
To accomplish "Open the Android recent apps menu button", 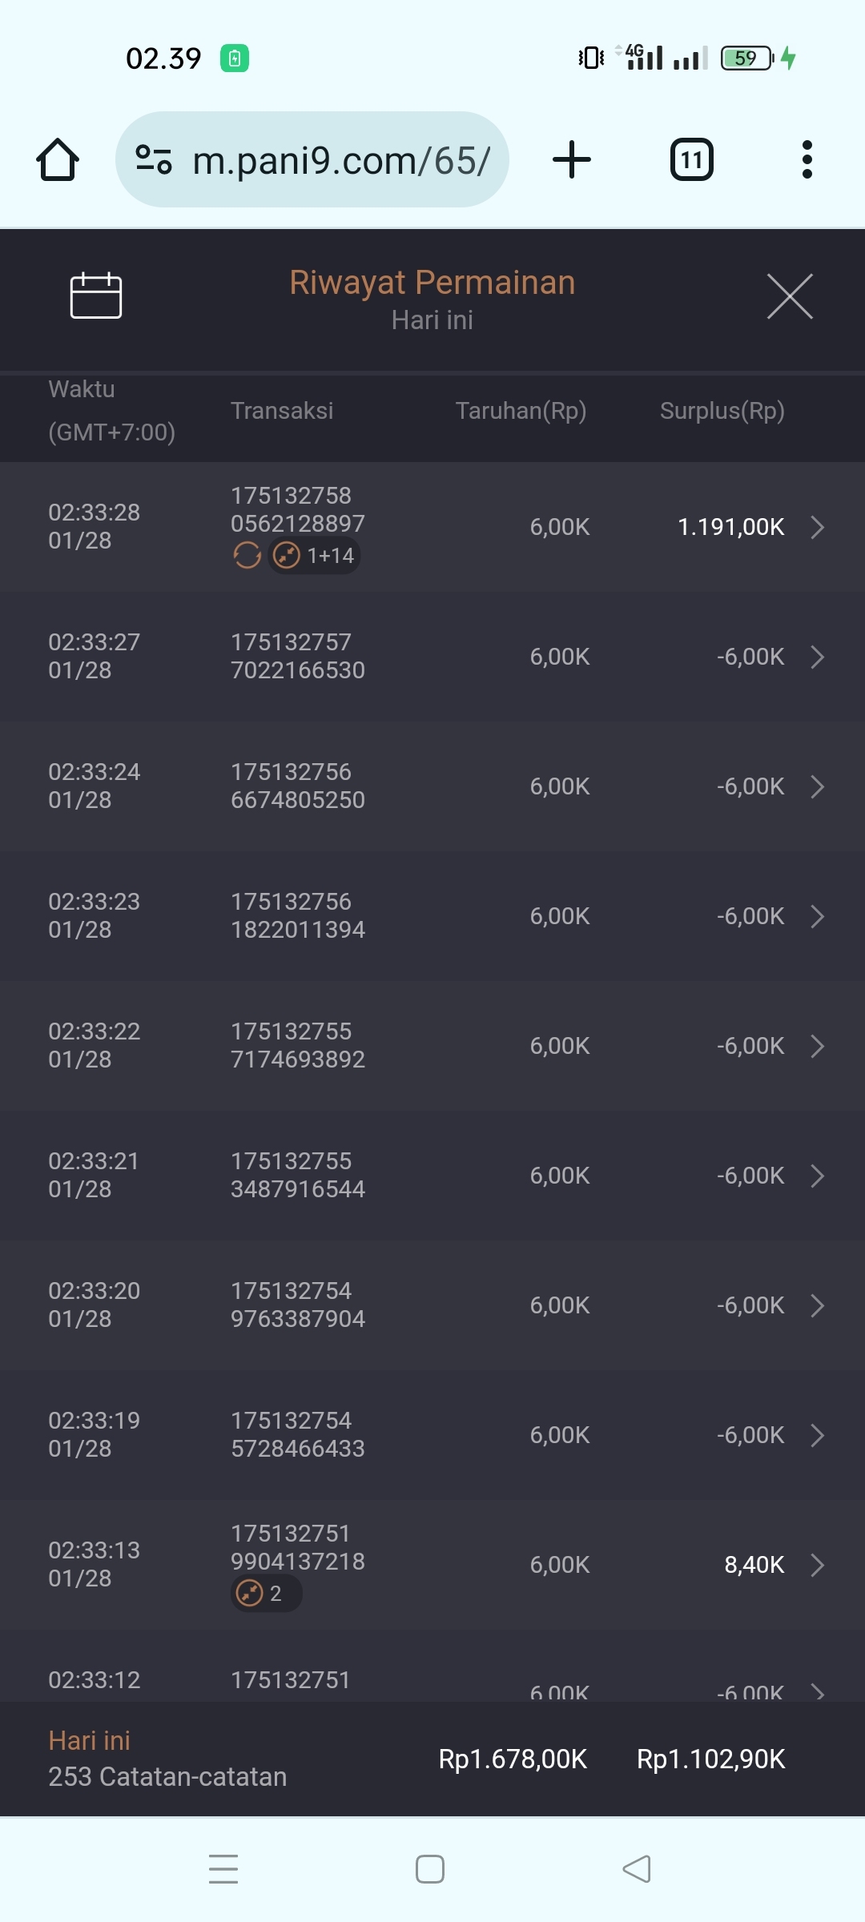I will (223, 1869).
